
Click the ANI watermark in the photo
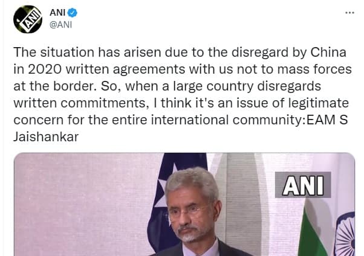tap(303, 185)
